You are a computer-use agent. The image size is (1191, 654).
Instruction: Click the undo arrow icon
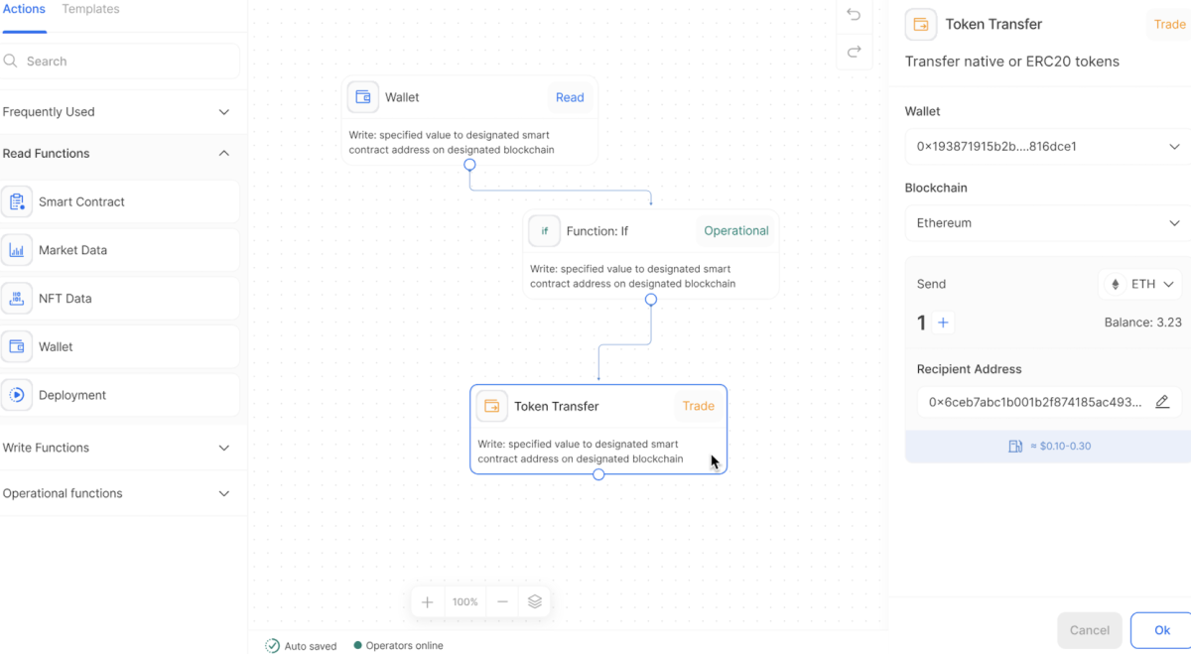[x=854, y=15]
